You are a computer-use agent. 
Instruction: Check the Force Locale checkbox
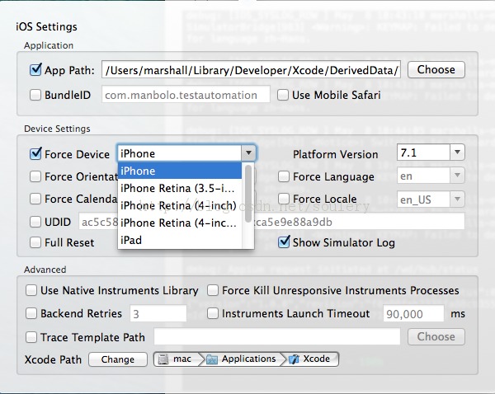point(284,199)
